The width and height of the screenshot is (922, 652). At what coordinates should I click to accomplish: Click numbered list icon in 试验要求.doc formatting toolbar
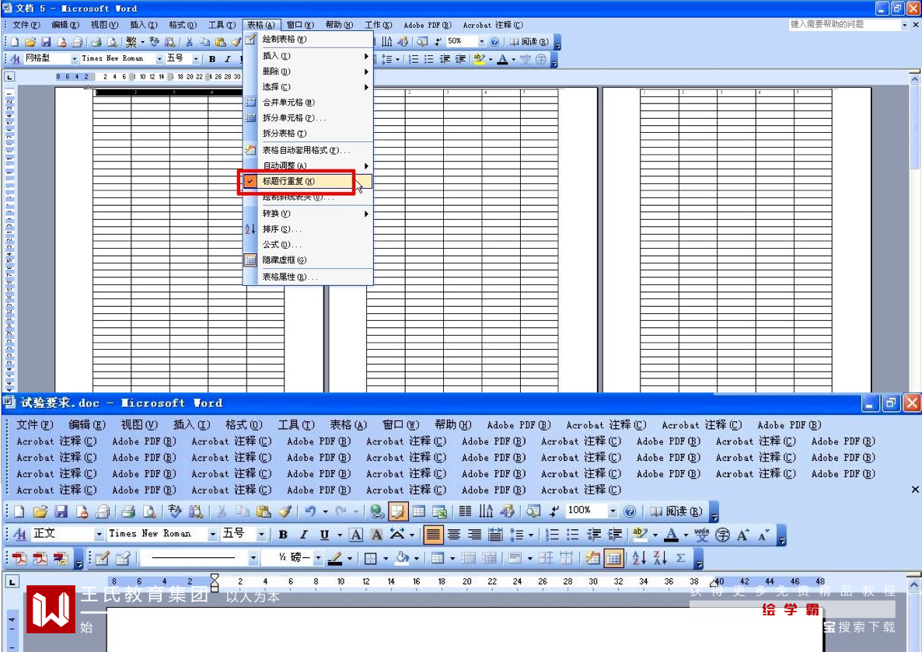(x=551, y=535)
